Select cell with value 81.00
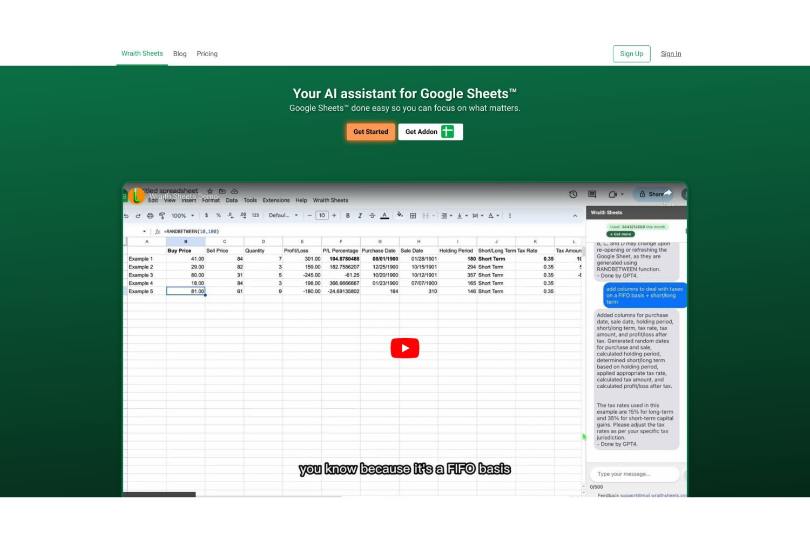810x540 pixels. (x=186, y=291)
